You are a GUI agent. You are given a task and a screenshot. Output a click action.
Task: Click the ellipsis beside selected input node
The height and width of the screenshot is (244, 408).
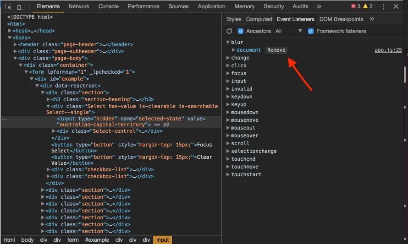point(5,120)
